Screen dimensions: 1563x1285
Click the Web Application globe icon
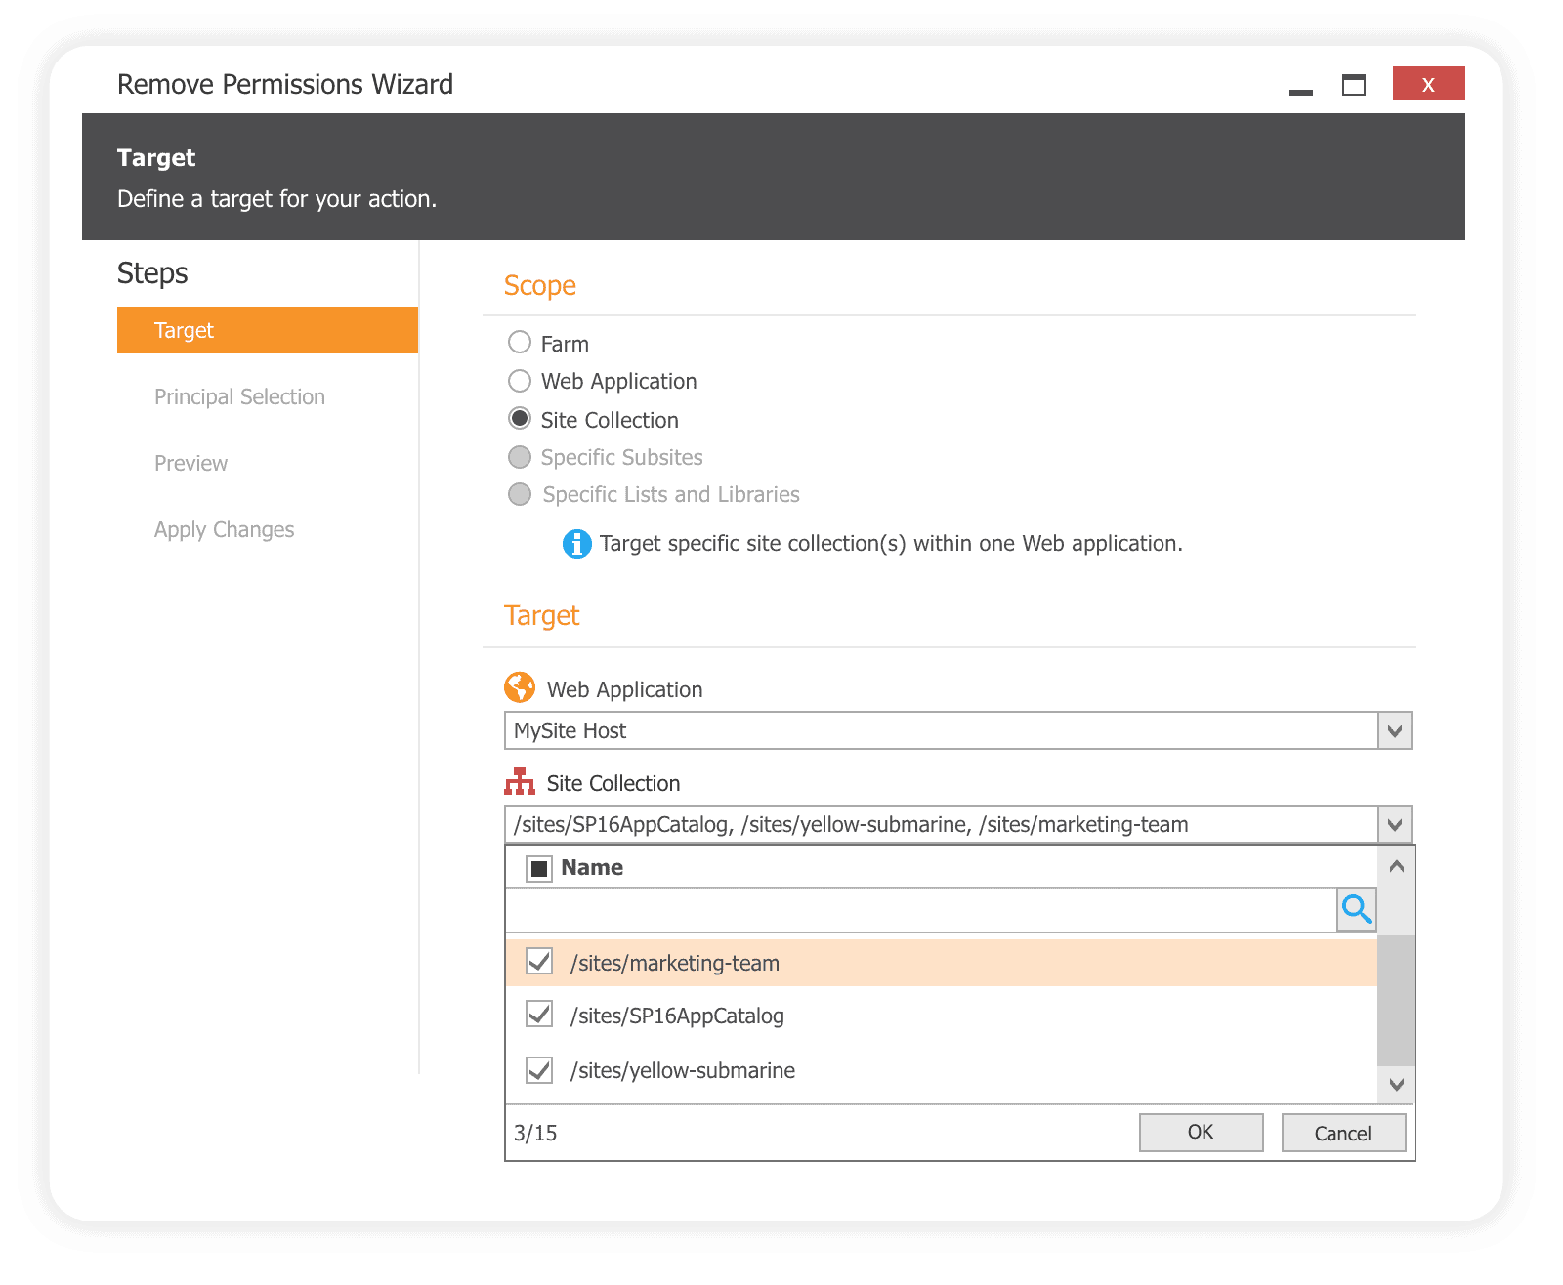click(x=521, y=688)
